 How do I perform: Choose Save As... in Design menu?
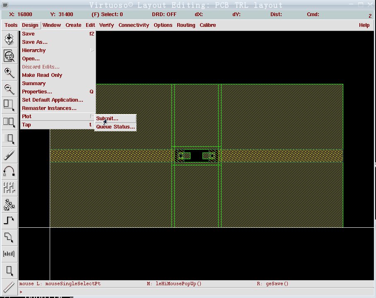58,42
